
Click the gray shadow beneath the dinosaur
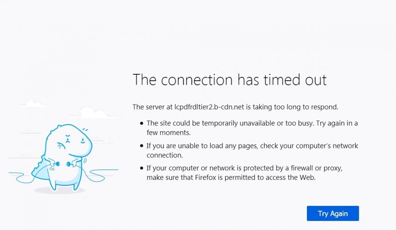(59, 190)
